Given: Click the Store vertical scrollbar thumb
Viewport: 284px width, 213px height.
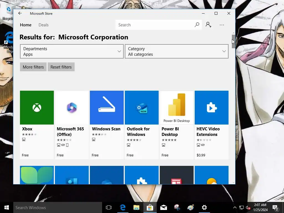Looking at the screenshot, I should 234,41.
